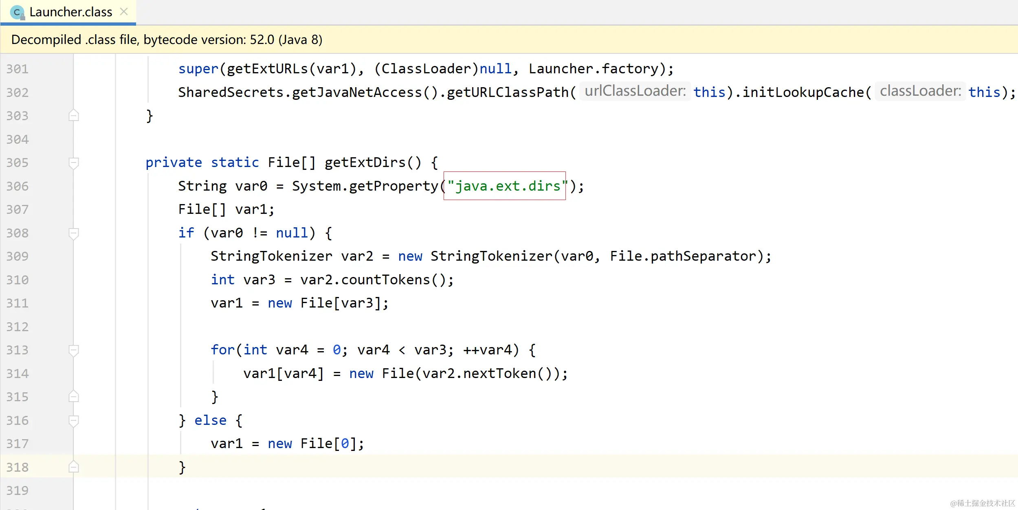Collapse the if block at line 308
Viewport: 1018px width, 510px height.
point(74,233)
